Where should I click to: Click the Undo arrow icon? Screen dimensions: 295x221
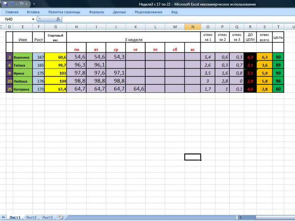click(x=12, y=4)
